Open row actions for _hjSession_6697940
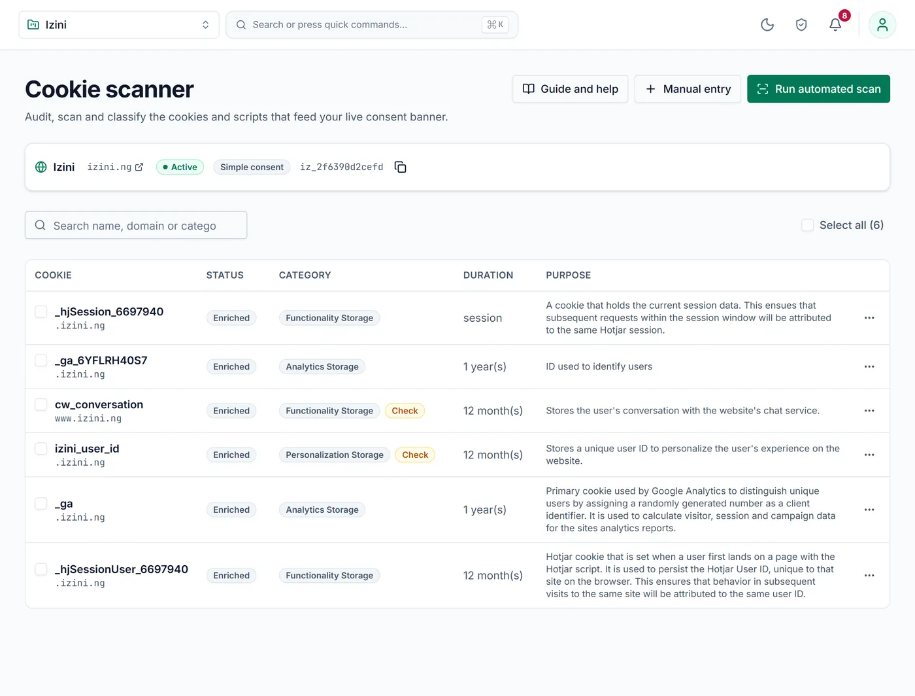 click(869, 318)
